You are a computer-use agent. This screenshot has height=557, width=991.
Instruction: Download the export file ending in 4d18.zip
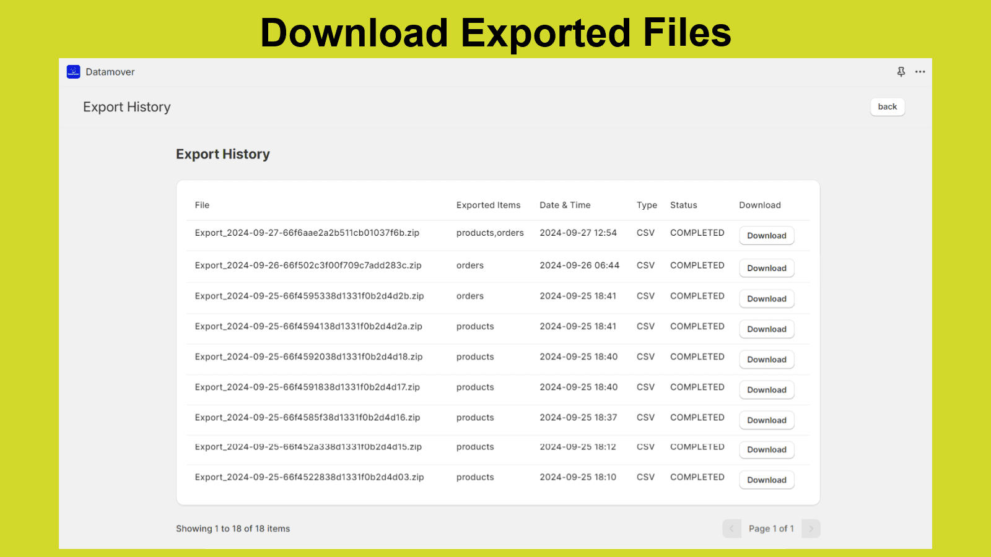(x=766, y=360)
